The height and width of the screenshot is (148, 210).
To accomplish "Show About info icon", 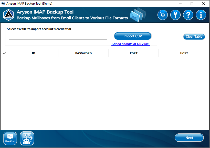I will (201, 15).
